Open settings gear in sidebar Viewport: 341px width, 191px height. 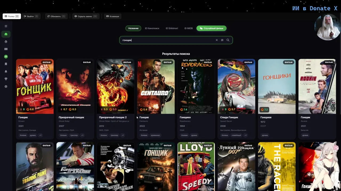point(6,86)
